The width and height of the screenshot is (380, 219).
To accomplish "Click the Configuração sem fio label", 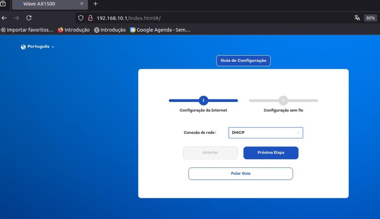I will [x=283, y=110].
